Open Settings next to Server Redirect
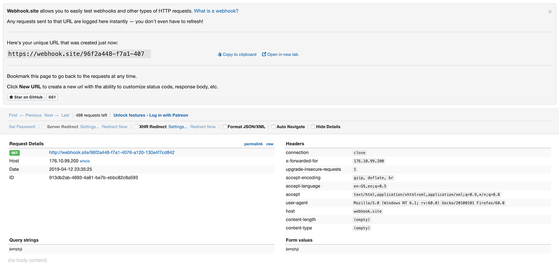The width and height of the screenshot is (559, 279). click(89, 127)
